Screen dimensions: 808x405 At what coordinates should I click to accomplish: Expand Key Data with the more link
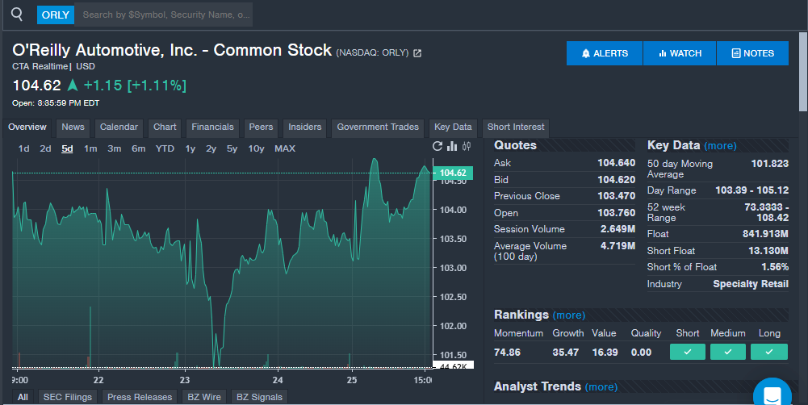pos(720,146)
